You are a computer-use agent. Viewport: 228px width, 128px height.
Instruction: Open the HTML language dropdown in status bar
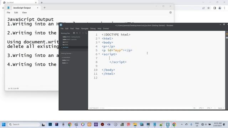(x=209, y=108)
